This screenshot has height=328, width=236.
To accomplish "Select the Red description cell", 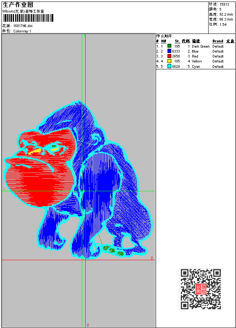I will 195,56.
